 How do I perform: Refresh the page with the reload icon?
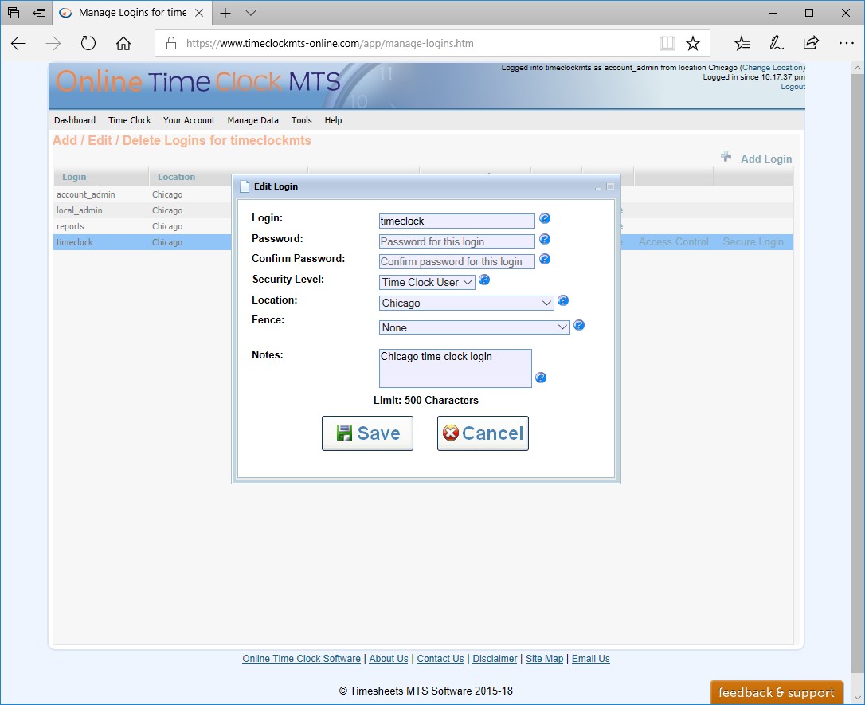[x=88, y=43]
